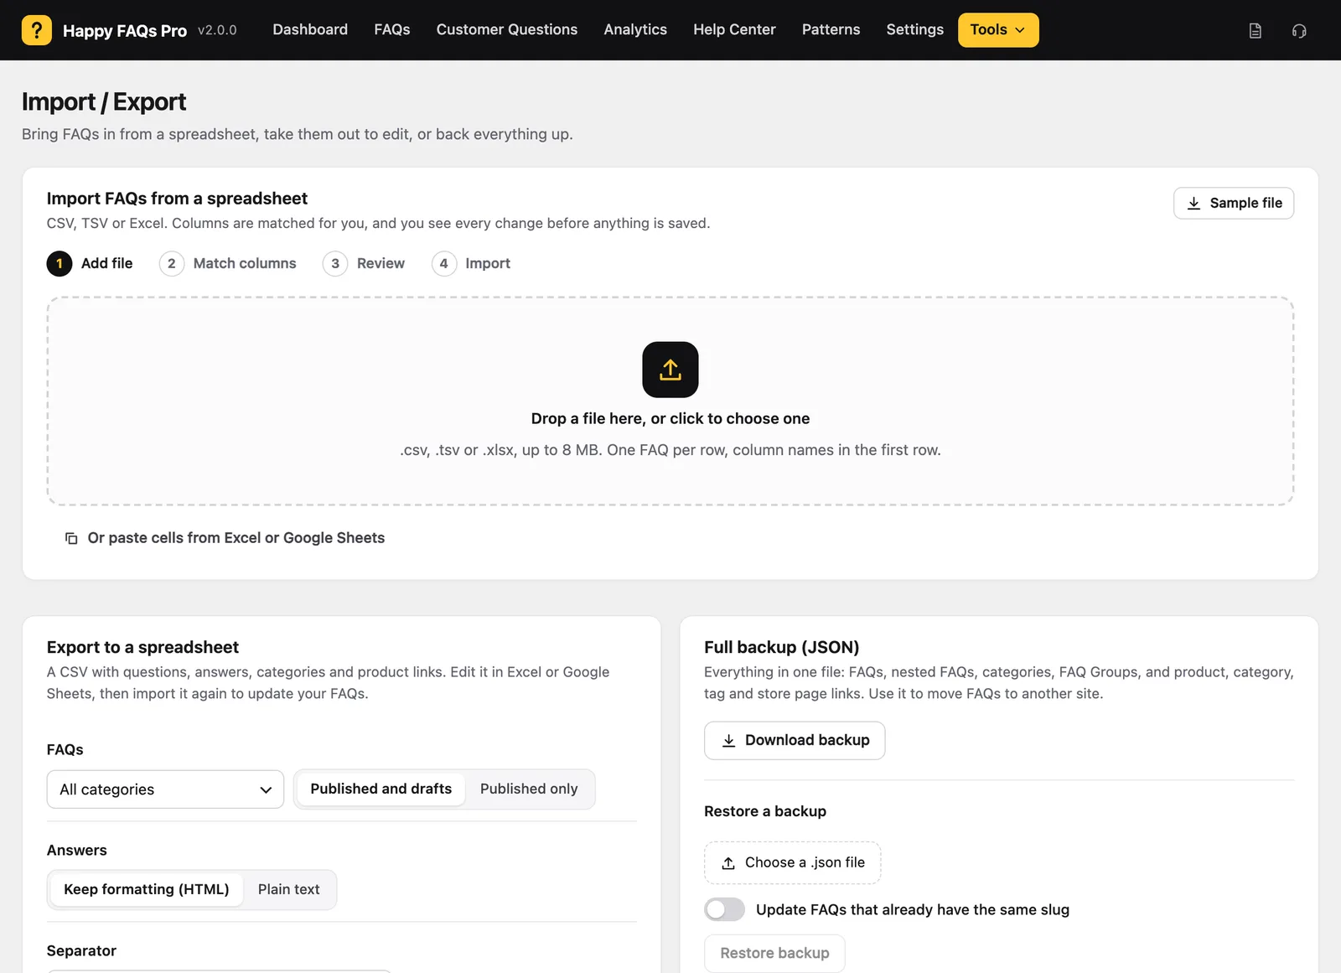Open the FAQs nav item

392,29
